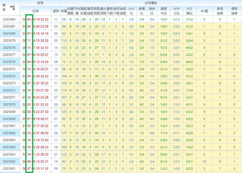Click the green highlighted box in row 2025070
Screen dimensions: 242x173
[x=29, y=105]
